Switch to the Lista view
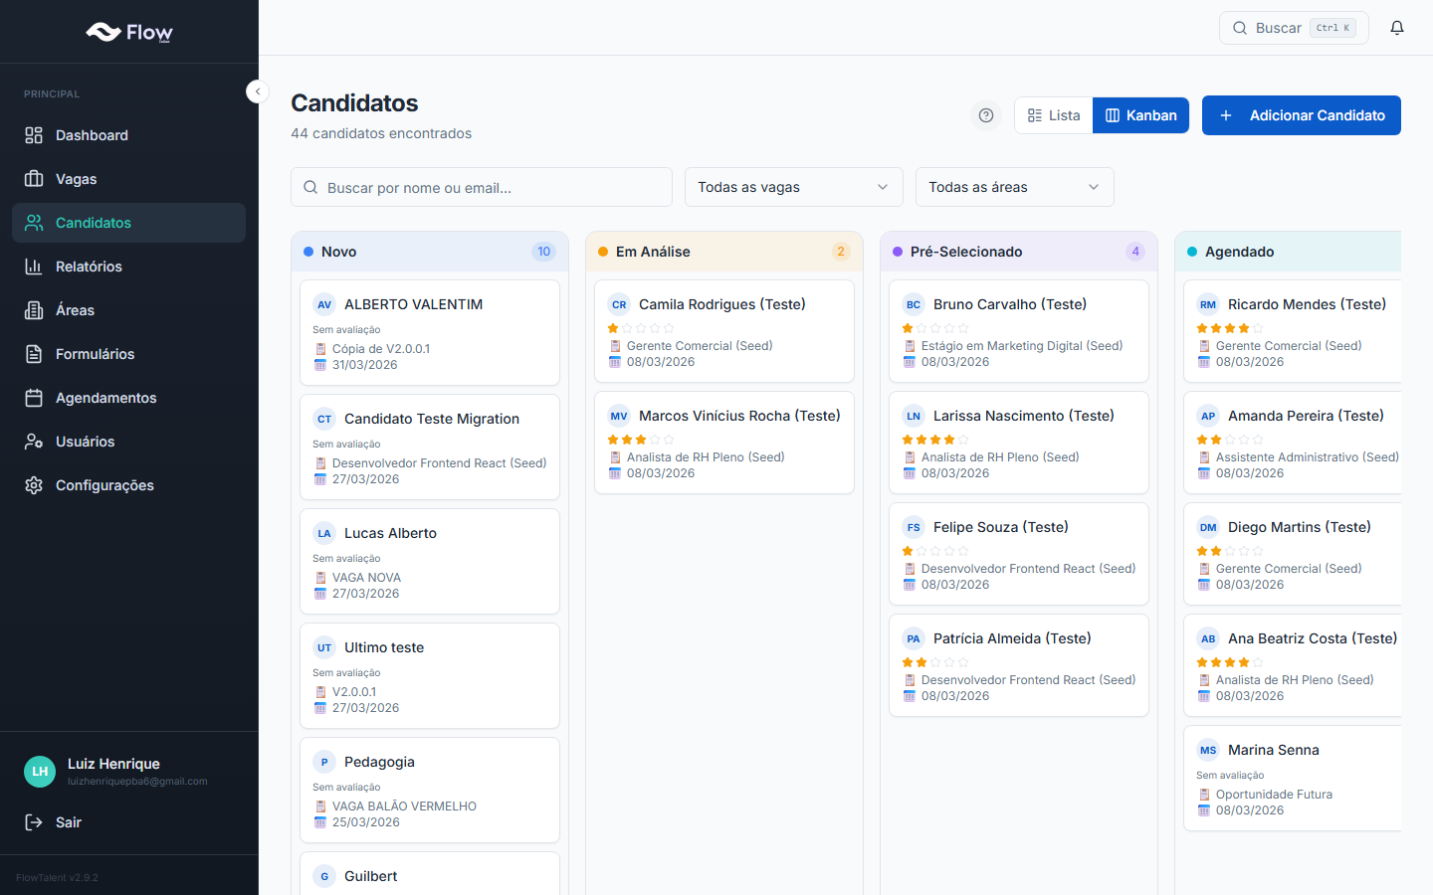This screenshot has height=895, width=1433. coord(1053,115)
